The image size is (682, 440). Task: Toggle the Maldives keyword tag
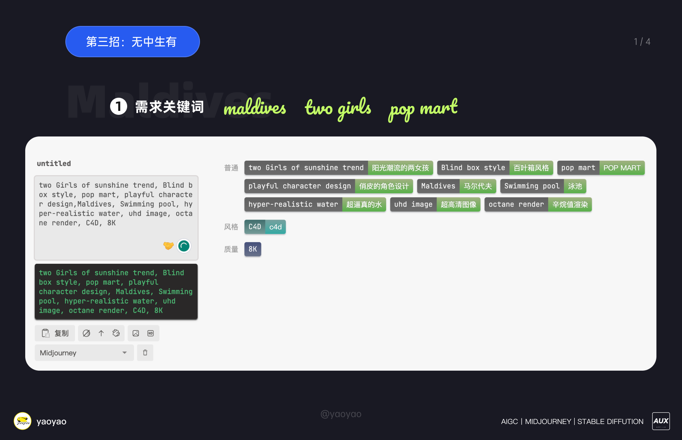click(456, 186)
